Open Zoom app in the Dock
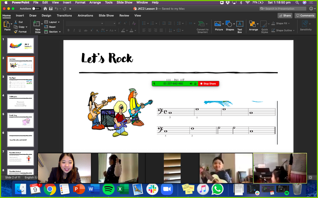 coord(167,189)
